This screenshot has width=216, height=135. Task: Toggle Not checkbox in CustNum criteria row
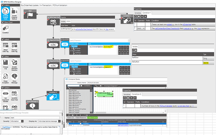coord(80,125)
